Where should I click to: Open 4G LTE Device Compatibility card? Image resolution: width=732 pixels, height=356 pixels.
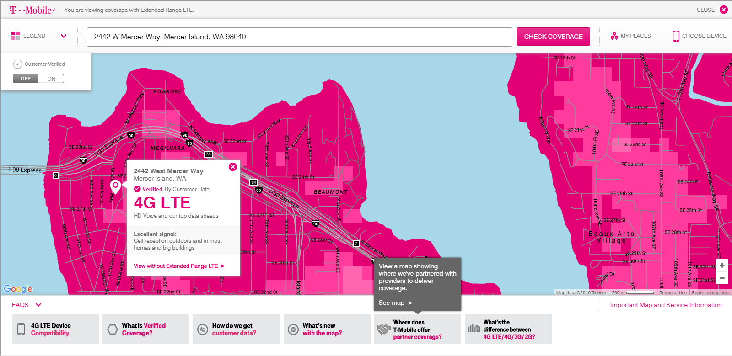tap(55, 329)
